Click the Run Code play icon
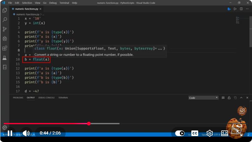 235,9
